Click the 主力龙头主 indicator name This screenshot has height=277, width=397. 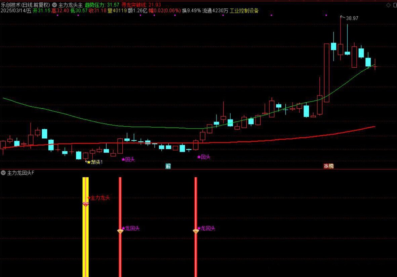pyautogui.click(x=71, y=5)
